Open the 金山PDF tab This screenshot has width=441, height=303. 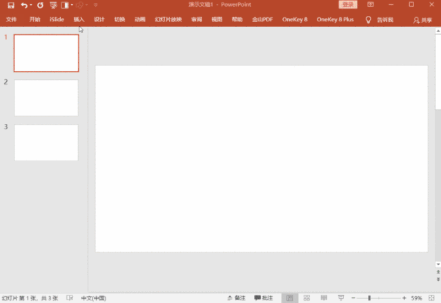(x=262, y=19)
